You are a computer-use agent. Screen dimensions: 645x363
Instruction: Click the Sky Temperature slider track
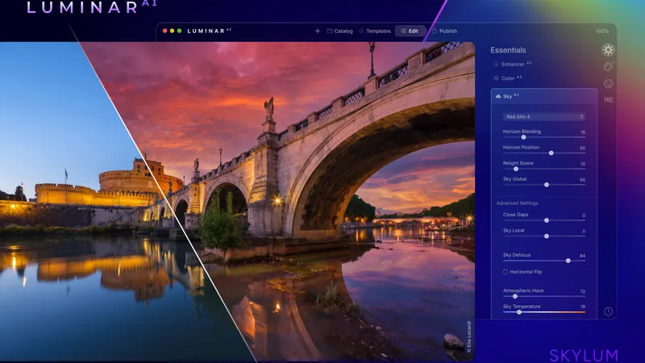click(544, 311)
